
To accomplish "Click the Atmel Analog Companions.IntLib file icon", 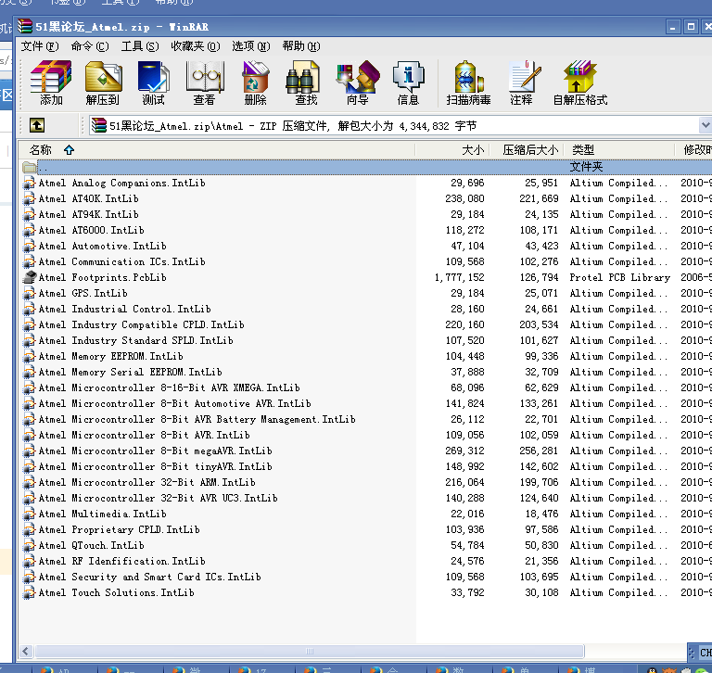I will pos(29,183).
